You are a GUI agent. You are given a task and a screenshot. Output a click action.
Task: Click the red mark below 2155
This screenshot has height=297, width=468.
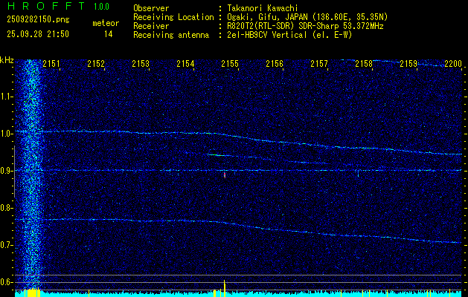point(225,175)
